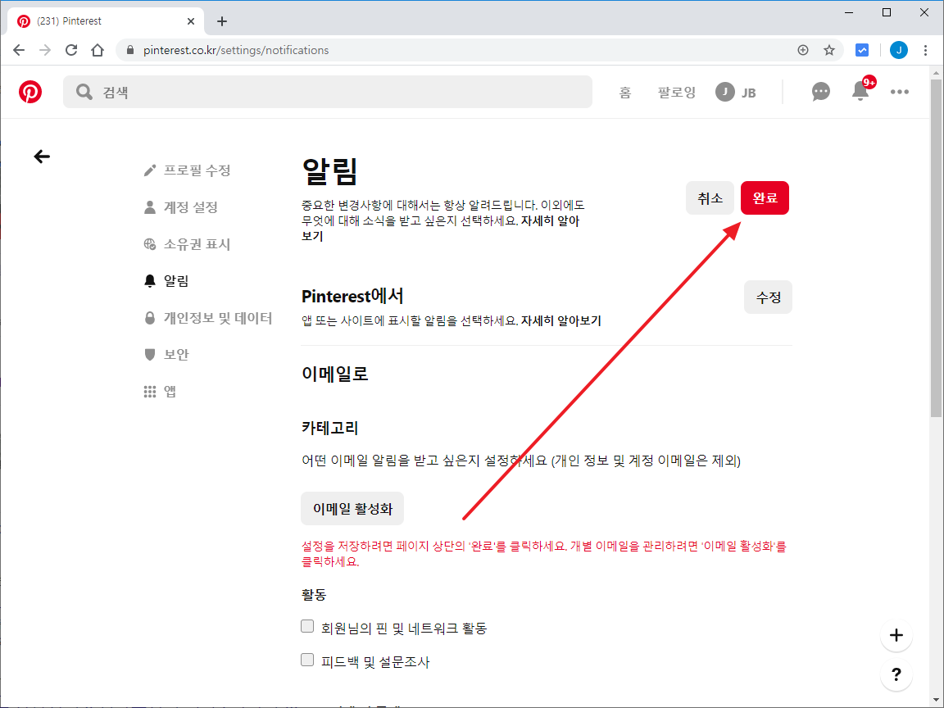
Task: Open 프로필 수정 settings section
Action: (x=187, y=170)
